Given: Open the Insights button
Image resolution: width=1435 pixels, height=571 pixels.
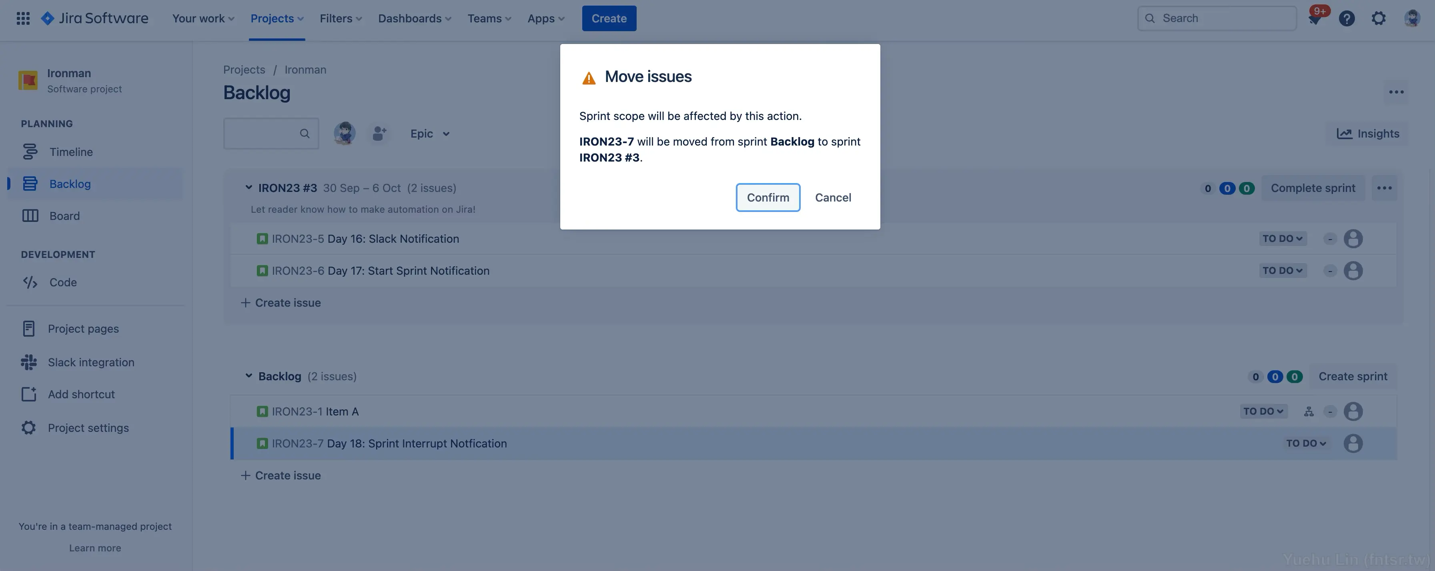Looking at the screenshot, I should coord(1368,134).
